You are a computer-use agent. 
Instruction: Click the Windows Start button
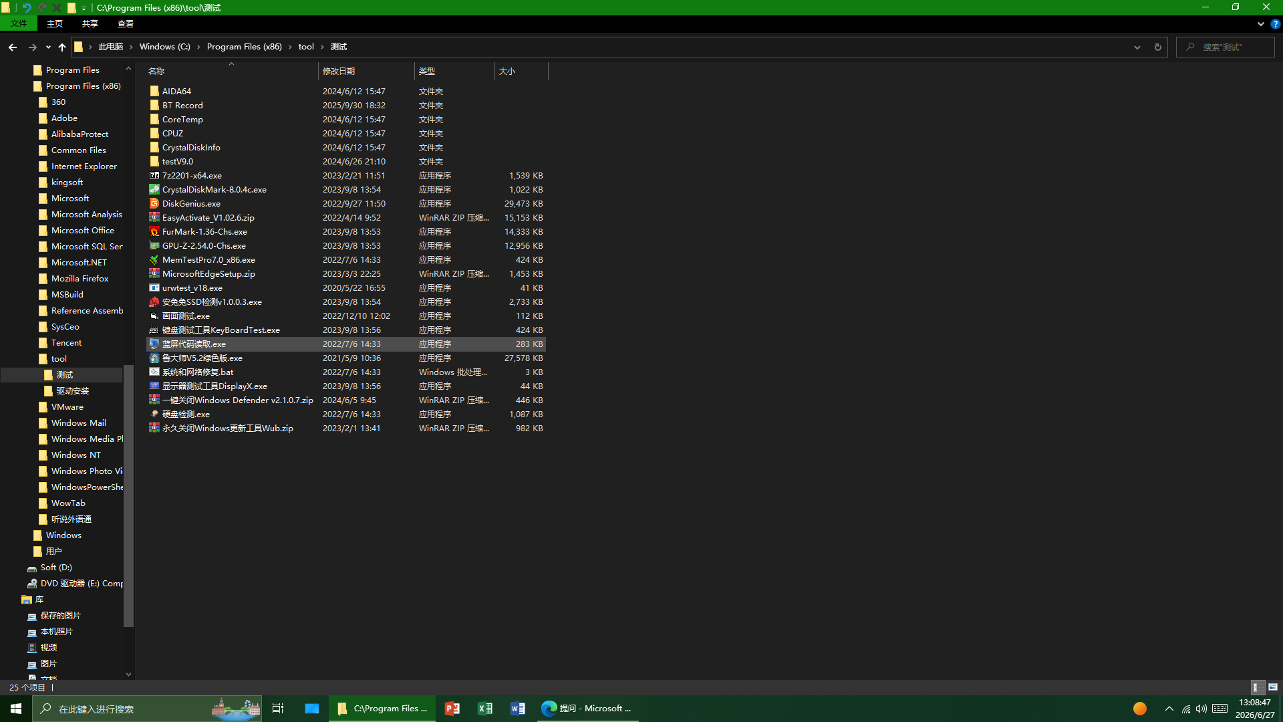pos(16,709)
